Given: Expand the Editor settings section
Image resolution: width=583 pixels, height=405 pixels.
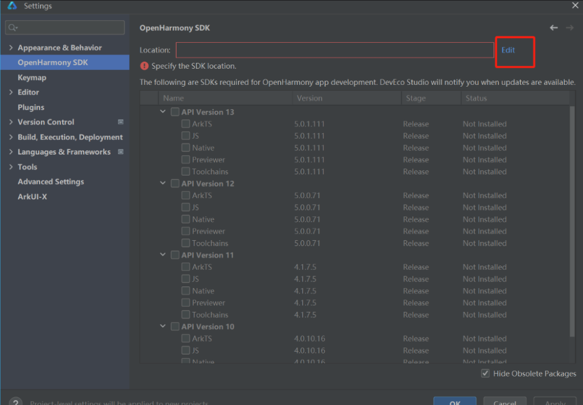Looking at the screenshot, I should (11, 92).
